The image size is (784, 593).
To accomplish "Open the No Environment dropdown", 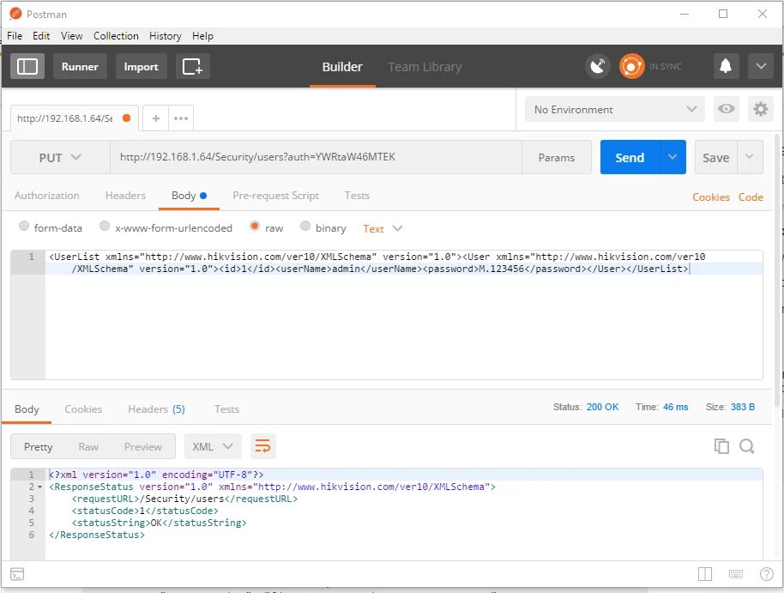I will pyautogui.click(x=614, y=109).
